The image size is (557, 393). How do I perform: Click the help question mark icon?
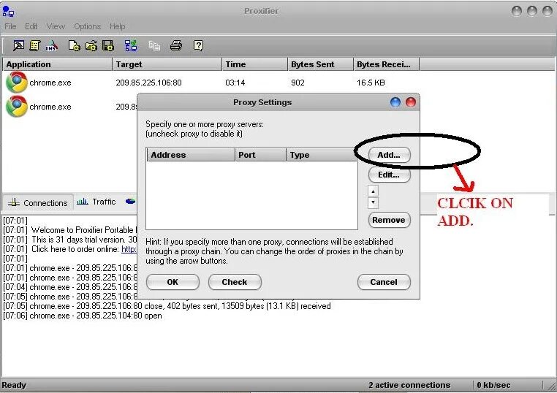pos(198,45)
